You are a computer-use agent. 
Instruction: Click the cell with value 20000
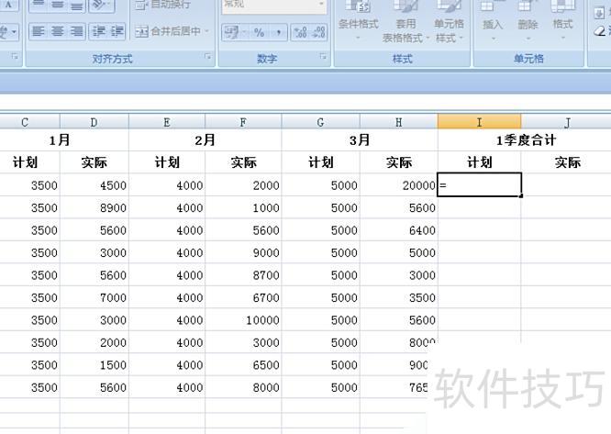point(399,185)
